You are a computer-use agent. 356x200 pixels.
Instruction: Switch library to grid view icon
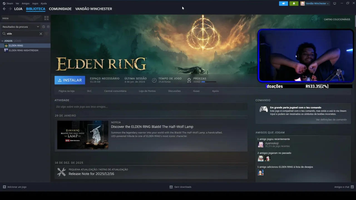click(x=46, y=18)
